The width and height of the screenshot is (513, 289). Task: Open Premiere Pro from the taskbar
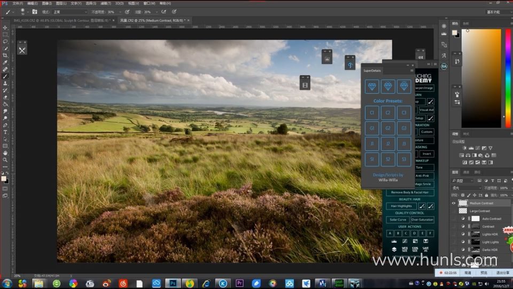pos(239,283)
